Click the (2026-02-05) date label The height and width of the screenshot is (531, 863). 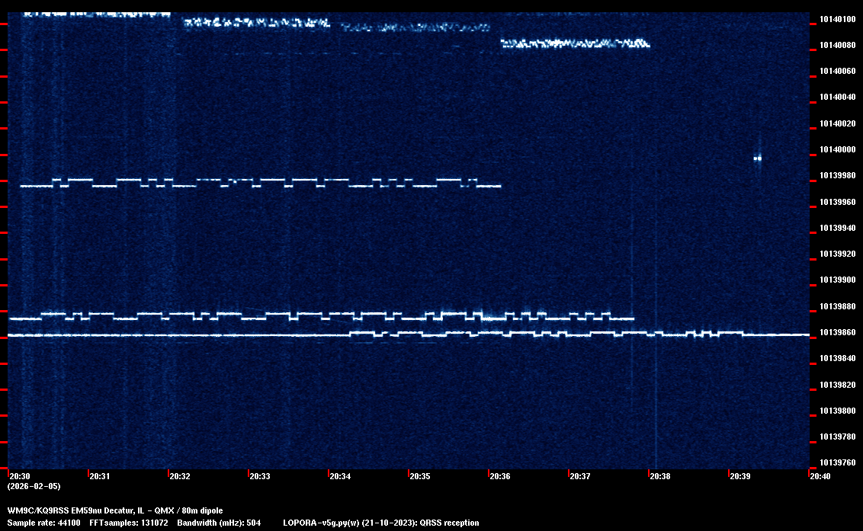tap(34, 486)
